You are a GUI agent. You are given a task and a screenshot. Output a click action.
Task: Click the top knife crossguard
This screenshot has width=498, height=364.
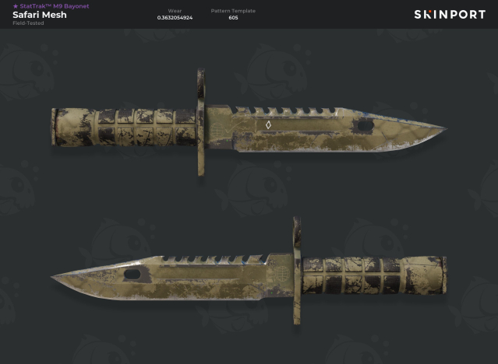click(201, 122)
